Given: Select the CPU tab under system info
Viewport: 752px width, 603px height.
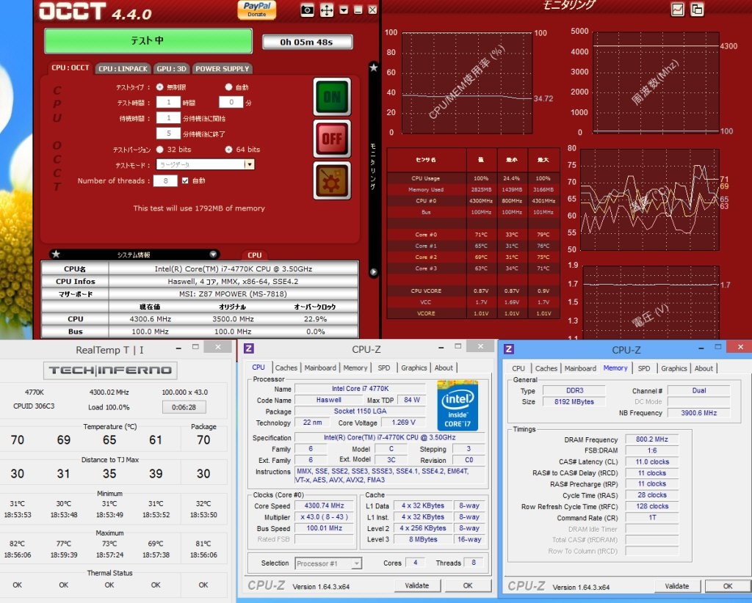Looking at the screenshot, I should click(x=255, y=255).
